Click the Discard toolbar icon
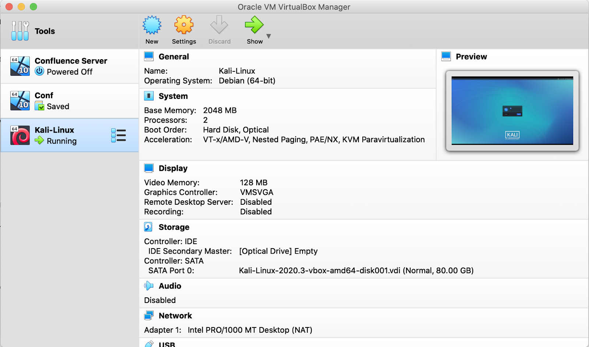Viewport: 589px width, 347px height. point(219,25)
